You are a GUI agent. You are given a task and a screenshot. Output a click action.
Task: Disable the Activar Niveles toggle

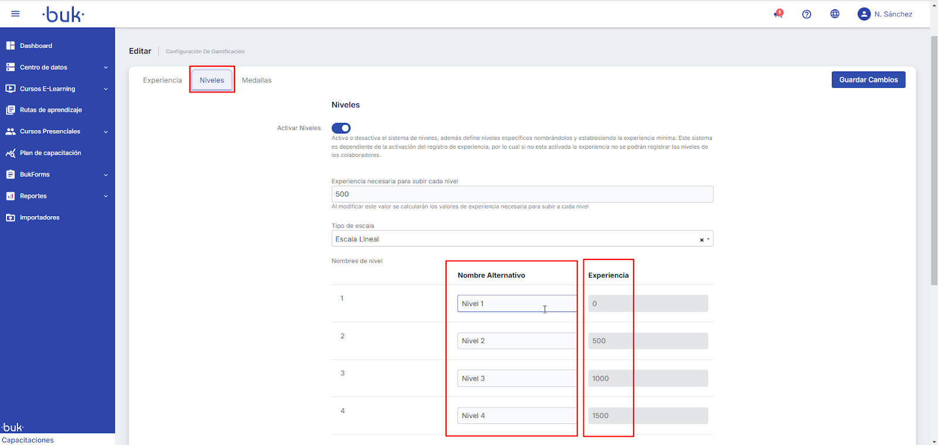click(341, 128)
